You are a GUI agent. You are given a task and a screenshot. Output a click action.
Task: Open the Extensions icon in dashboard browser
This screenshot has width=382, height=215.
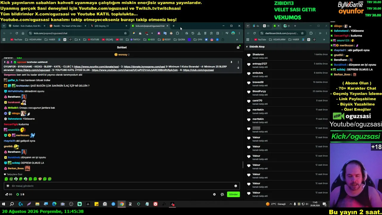311,33
